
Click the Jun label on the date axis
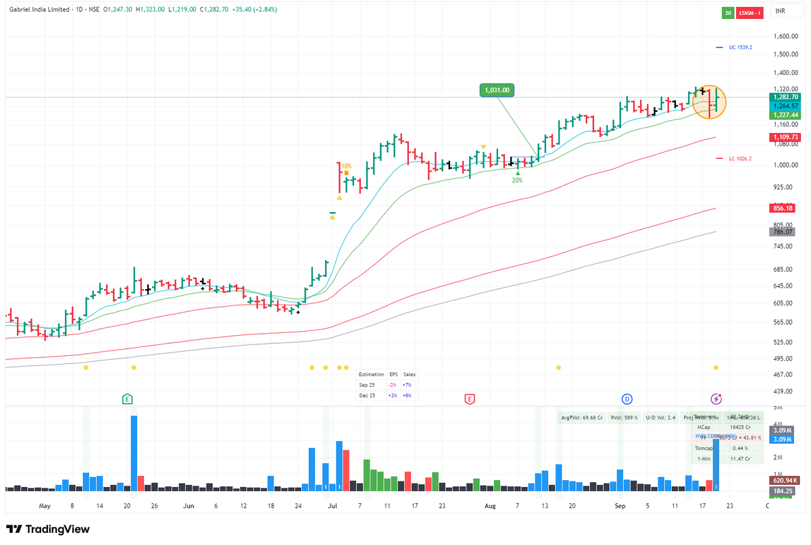(x=189, y=505)
